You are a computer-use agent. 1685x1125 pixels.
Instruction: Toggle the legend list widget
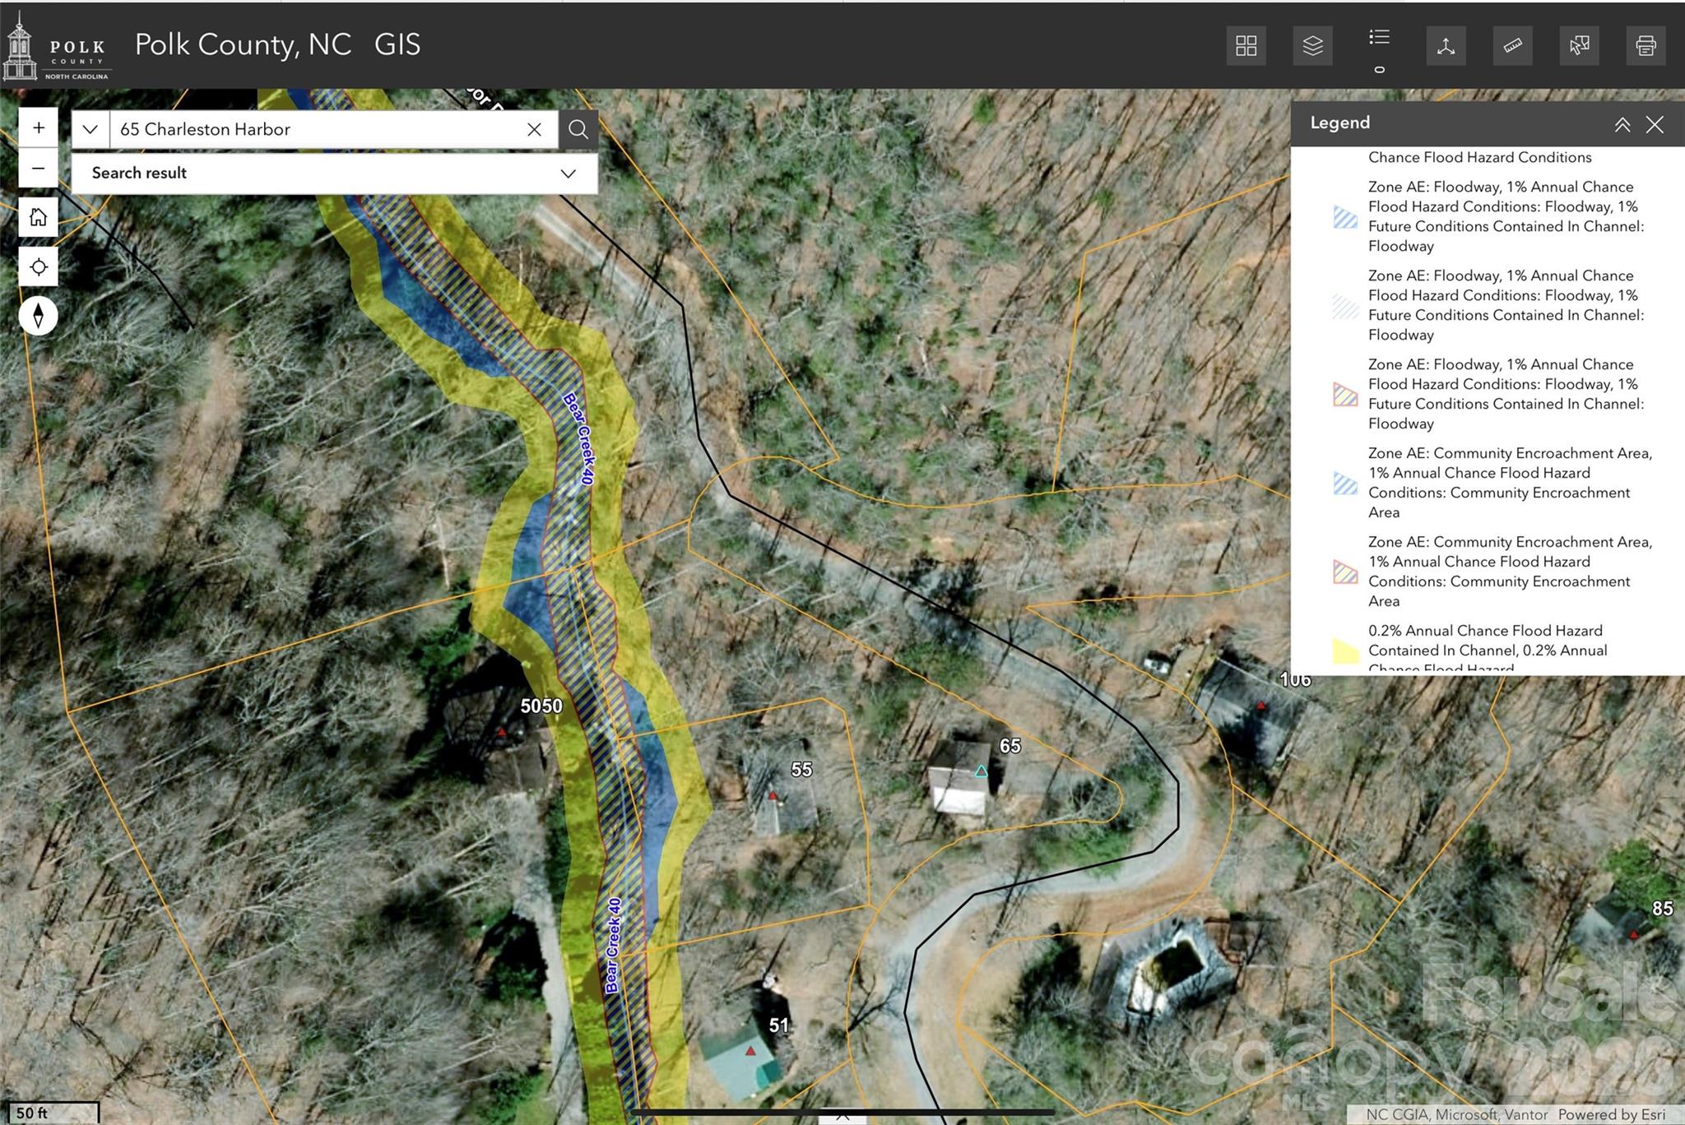(x=1379, y=38)
